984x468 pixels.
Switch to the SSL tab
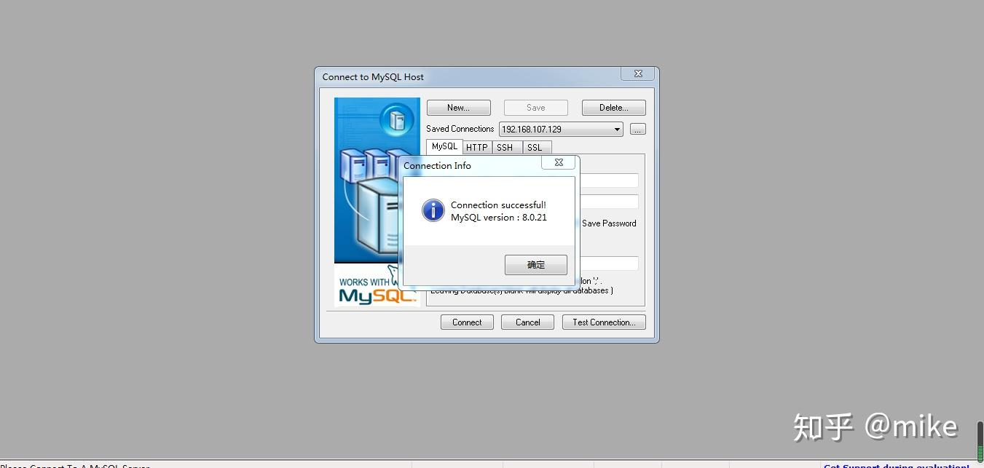tap(535, 147)
